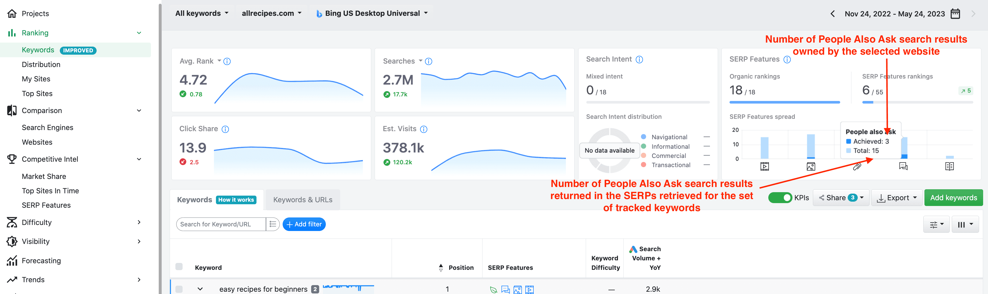The image size is (988, 294).
Task: Click image SERP icon in easy recipes row
Action: click(x=517, y=290)
